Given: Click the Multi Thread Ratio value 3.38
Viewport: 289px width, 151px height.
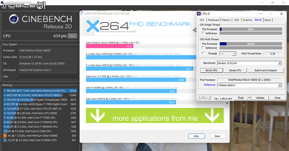Looking at the screenshot, I should pos(273,53).
